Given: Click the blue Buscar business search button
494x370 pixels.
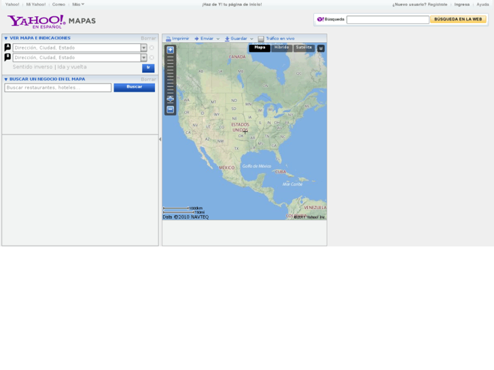Looking at the screenshot, I should [x=134, y=88].
